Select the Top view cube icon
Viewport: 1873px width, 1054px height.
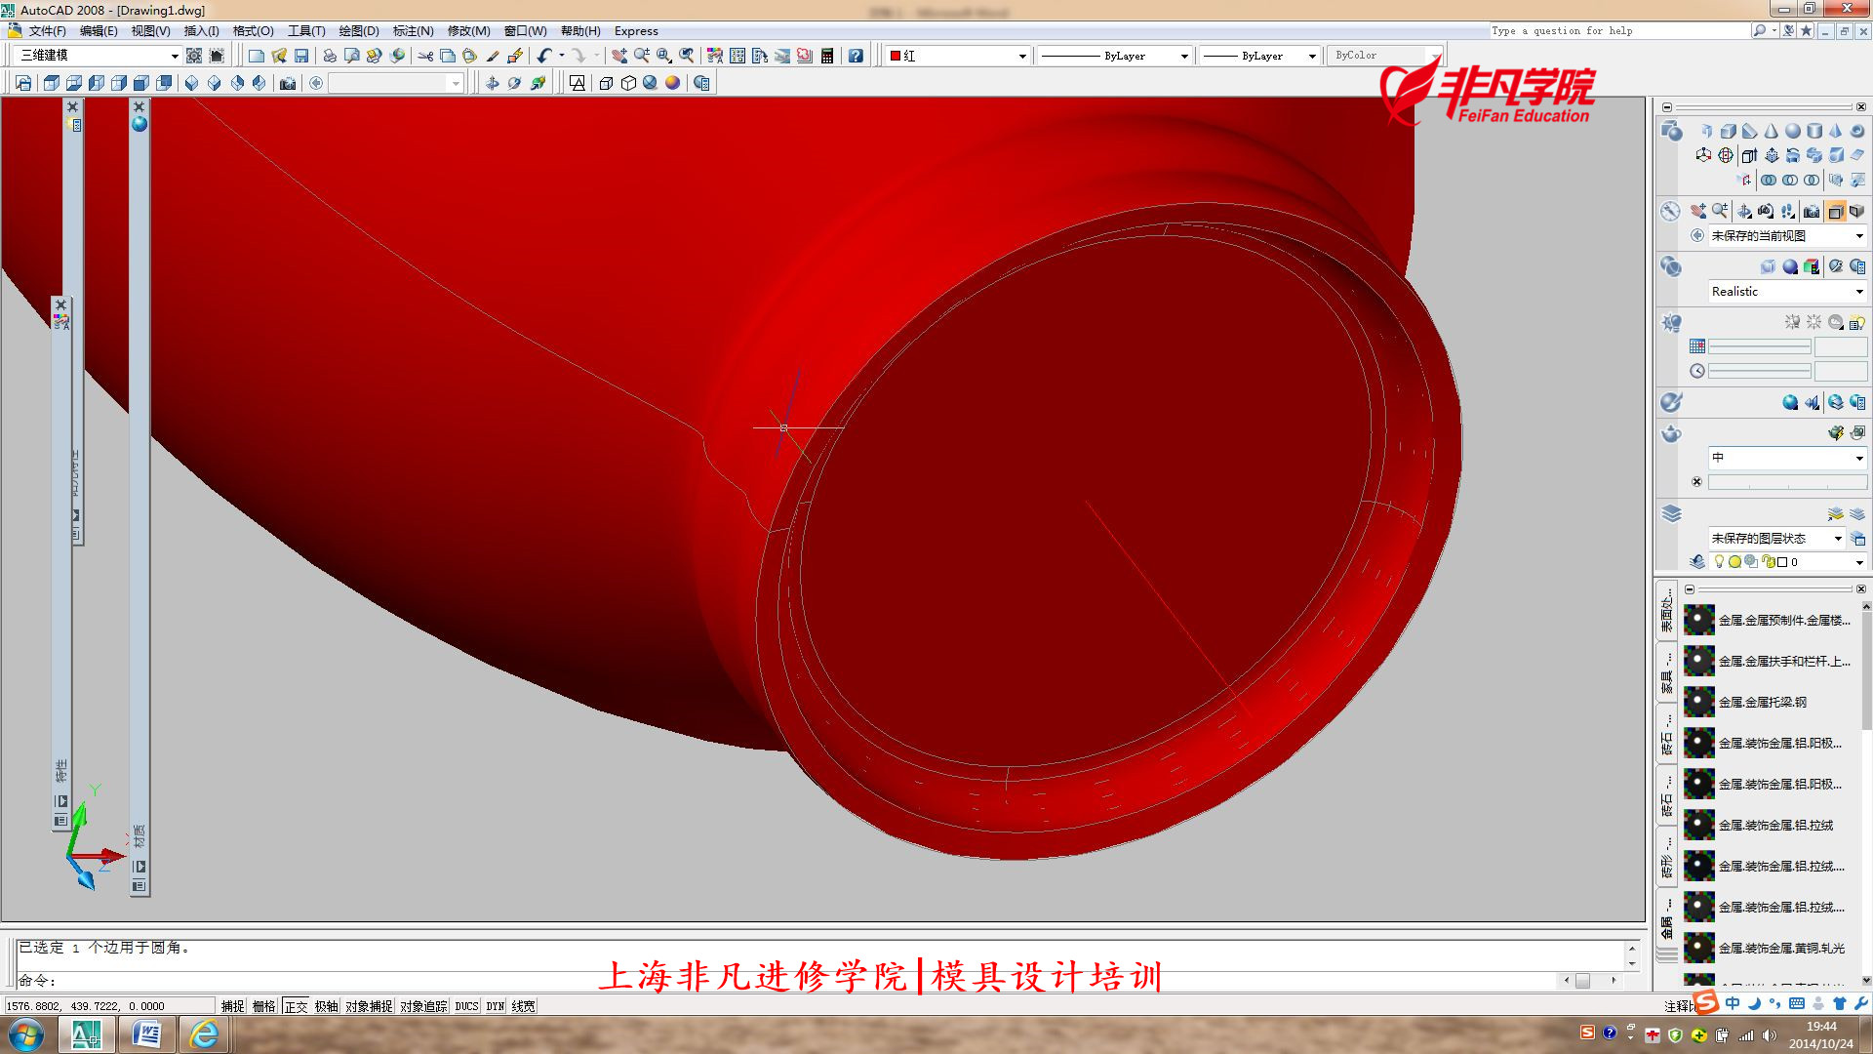(51, 83)
